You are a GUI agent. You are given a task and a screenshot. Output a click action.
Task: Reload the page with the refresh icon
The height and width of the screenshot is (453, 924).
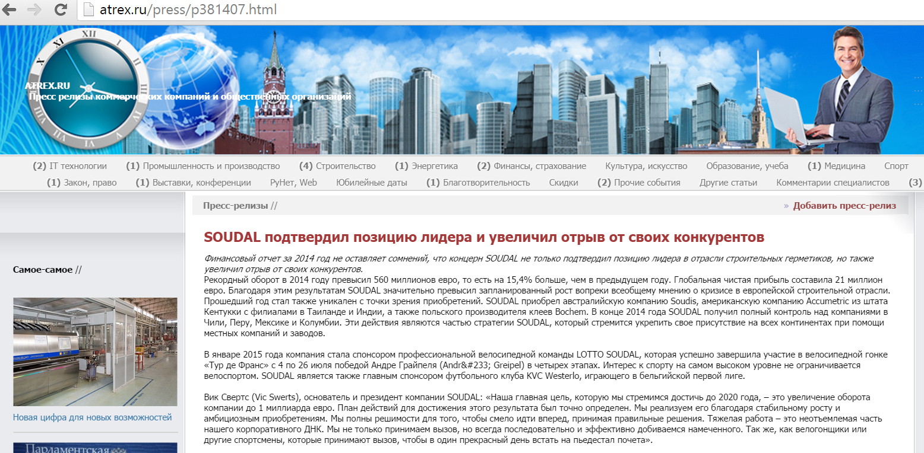(x=60, y=10)
